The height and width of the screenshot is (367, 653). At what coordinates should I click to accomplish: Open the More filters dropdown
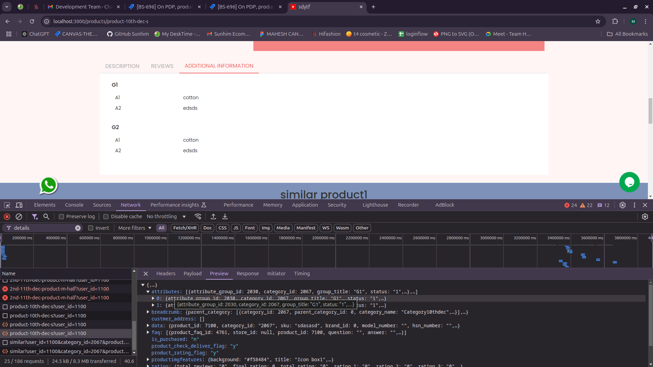click(135, 228)
